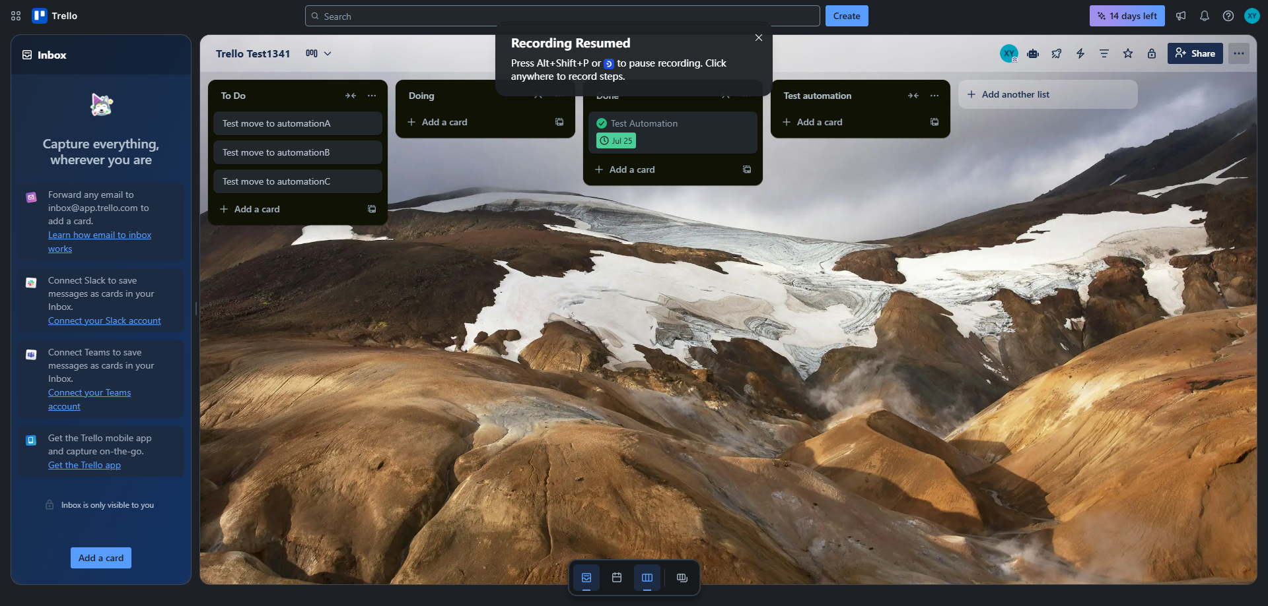Open Test automation list actions menu
The width and height of the screenshot is (1268, 606).
[x=934, y=96]
